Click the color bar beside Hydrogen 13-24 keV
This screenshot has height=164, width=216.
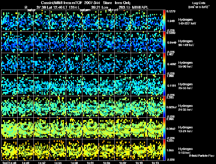tap(164, 128)
